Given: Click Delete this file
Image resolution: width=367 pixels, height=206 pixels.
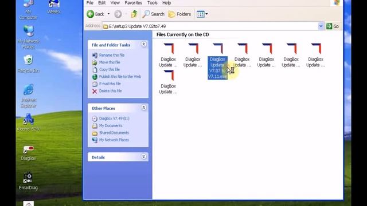Looking at the screenshot, I should tap(111, 91).
